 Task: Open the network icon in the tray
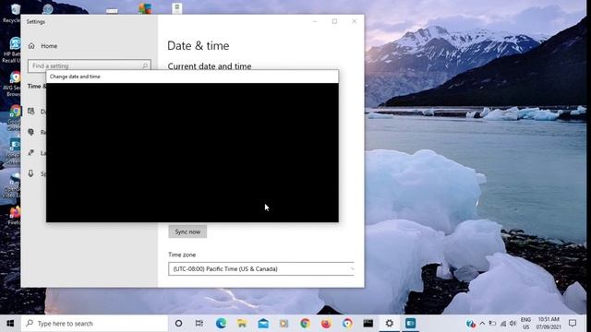click(503, 324)
